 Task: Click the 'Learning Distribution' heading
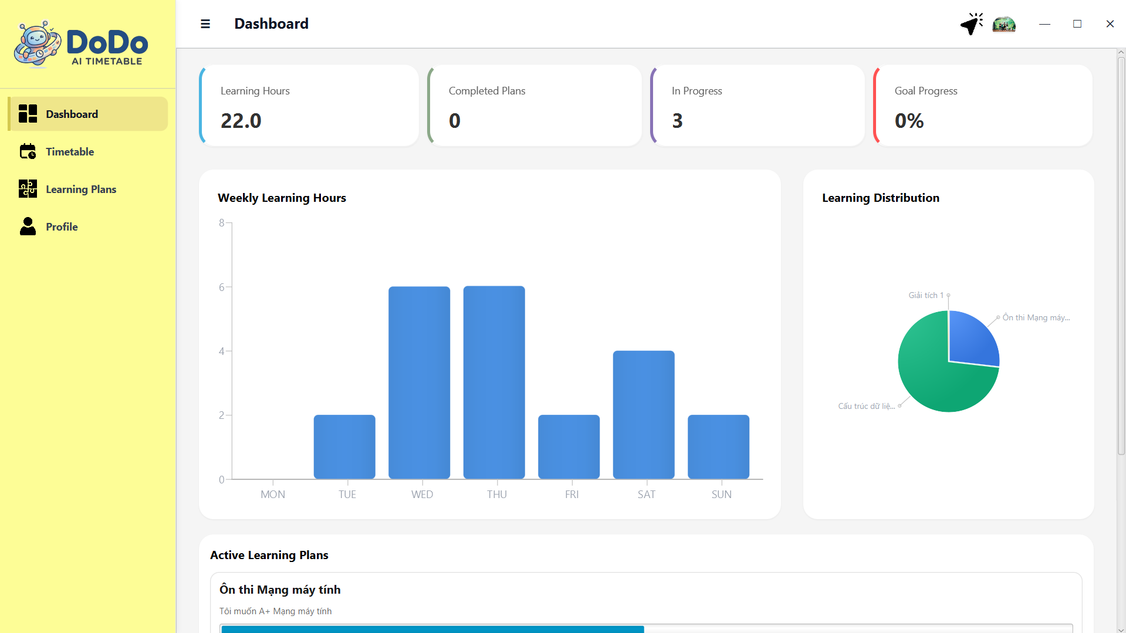point(881,198)
